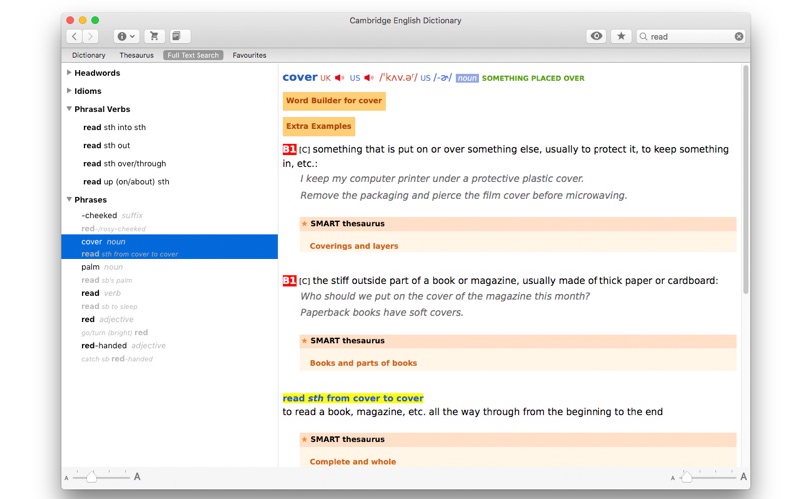
Task: Toggle the eye visibility button
Action: tap(596, 36)
